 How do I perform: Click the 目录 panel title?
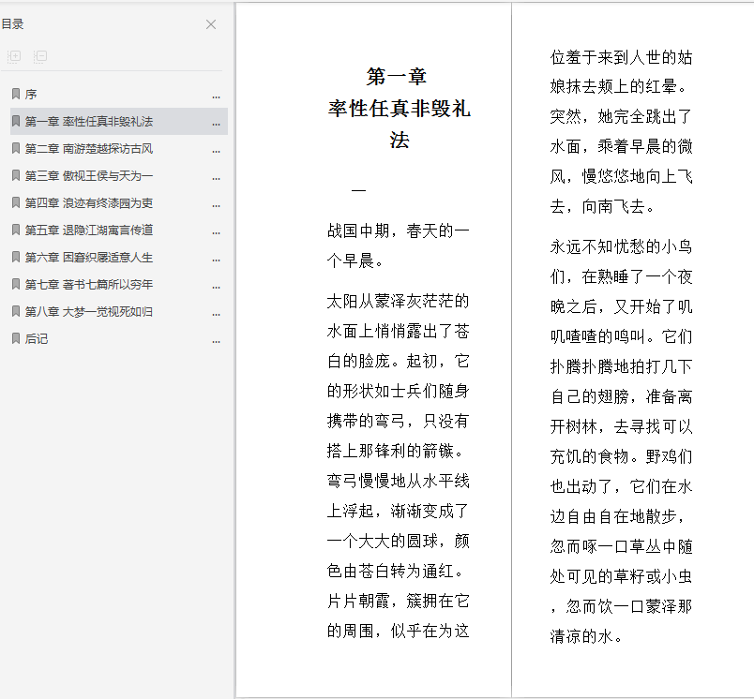click(12, 24)
